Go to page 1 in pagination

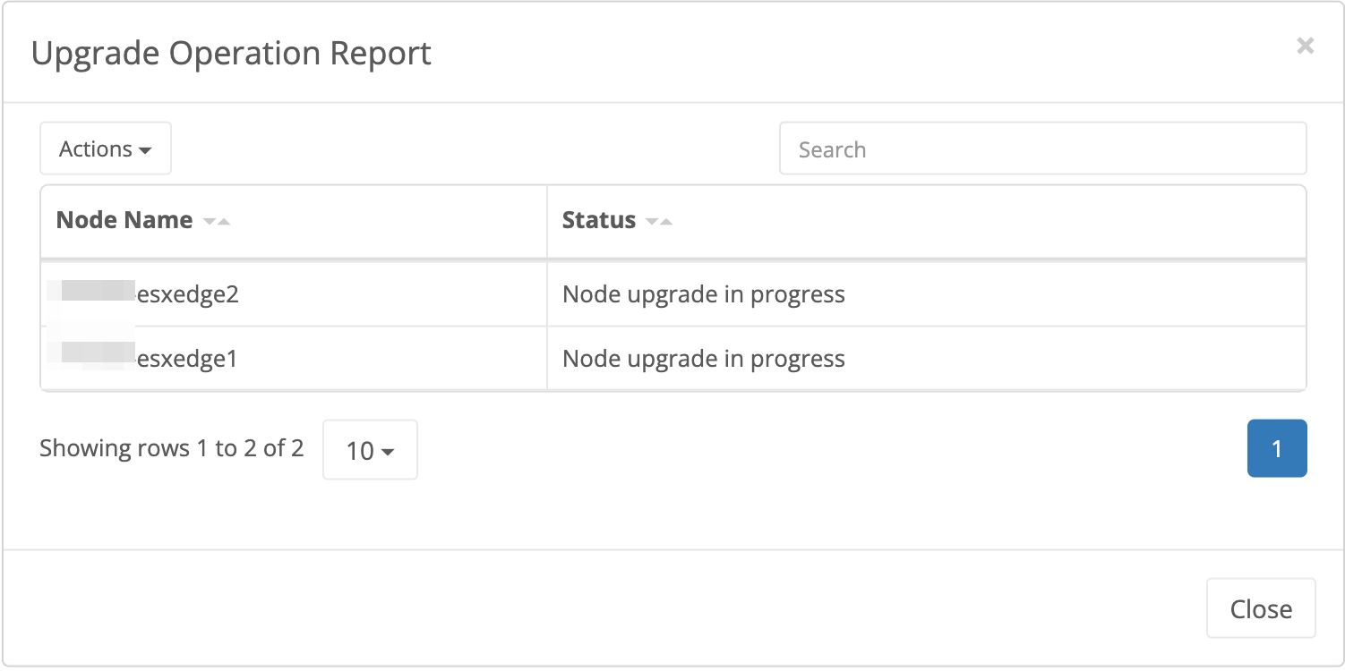(x=1276, y=448)
